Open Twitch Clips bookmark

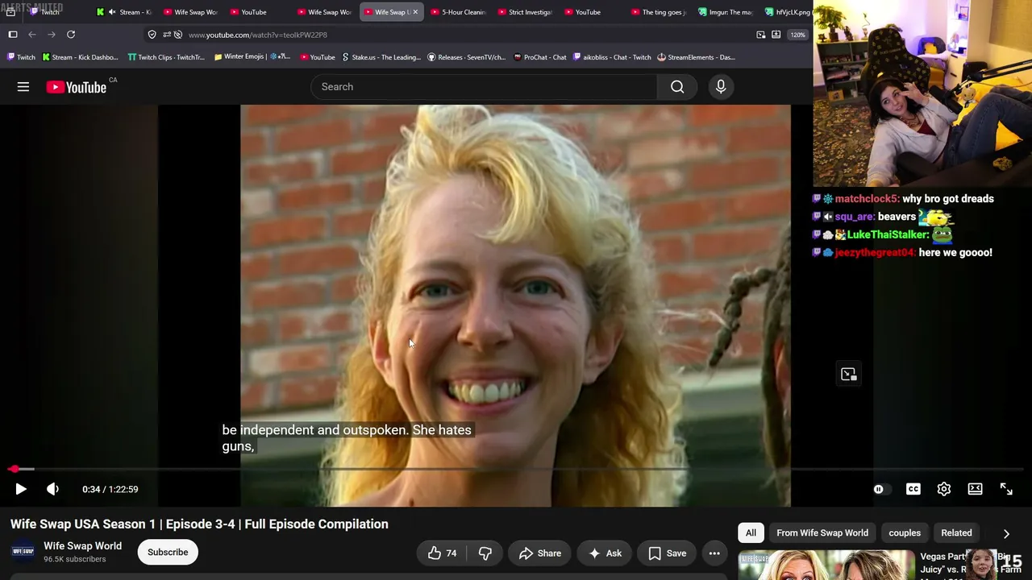pos(166,57)
